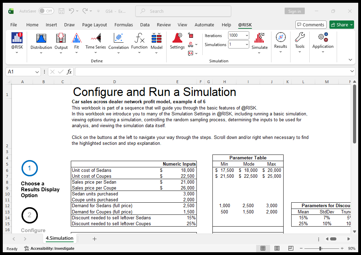Add a new sheet with plus button
Image resolution: width=361 pixels, height=255 pixels.
94,239
